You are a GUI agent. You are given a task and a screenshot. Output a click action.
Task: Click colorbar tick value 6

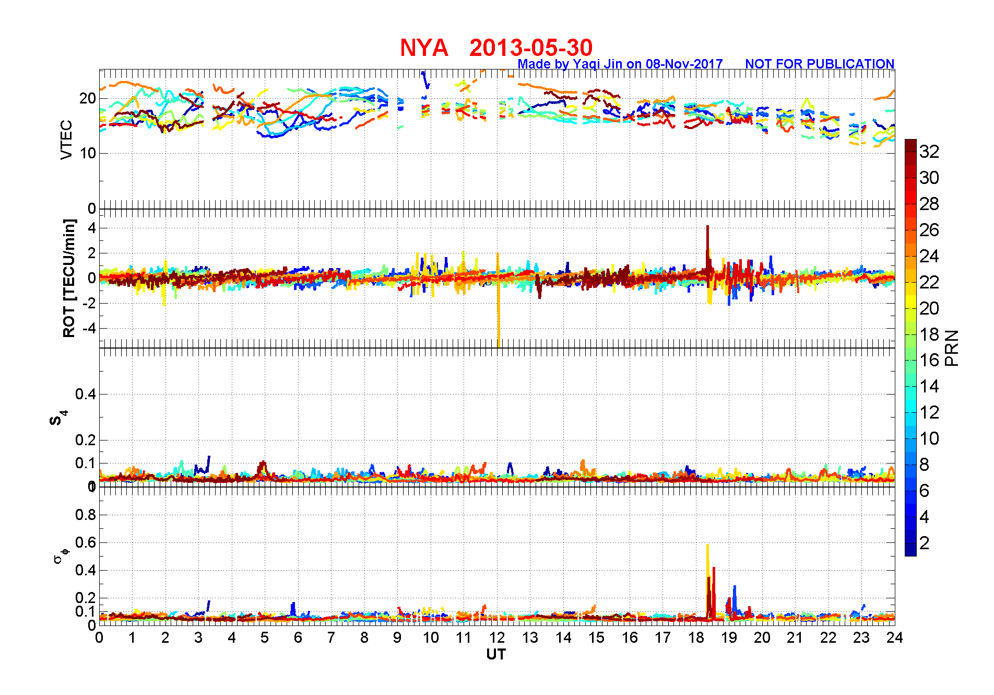click(x=924, y=491)
